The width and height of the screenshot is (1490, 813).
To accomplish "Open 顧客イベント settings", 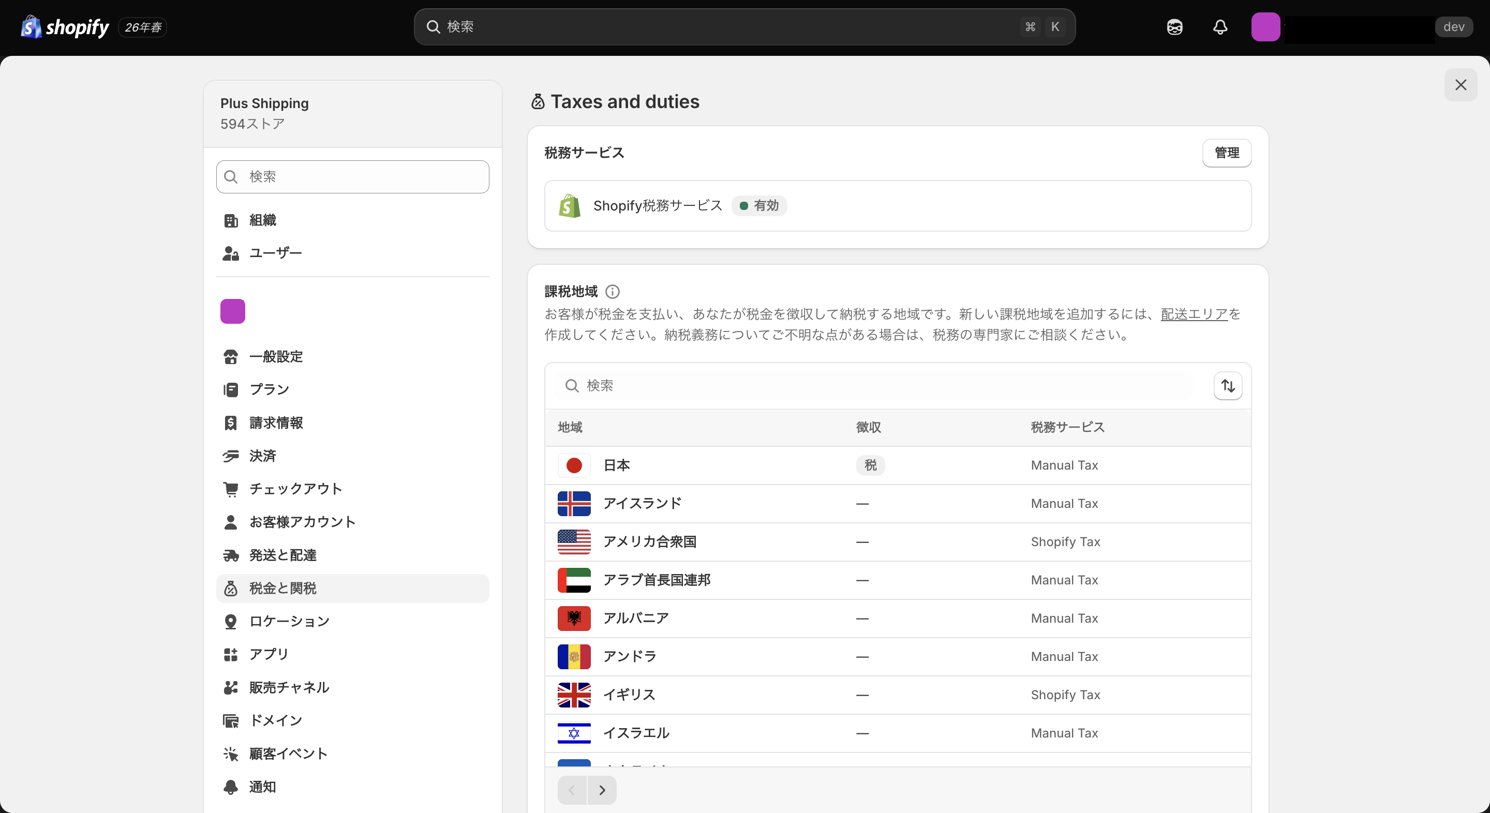I will click(x=352, y=754).
